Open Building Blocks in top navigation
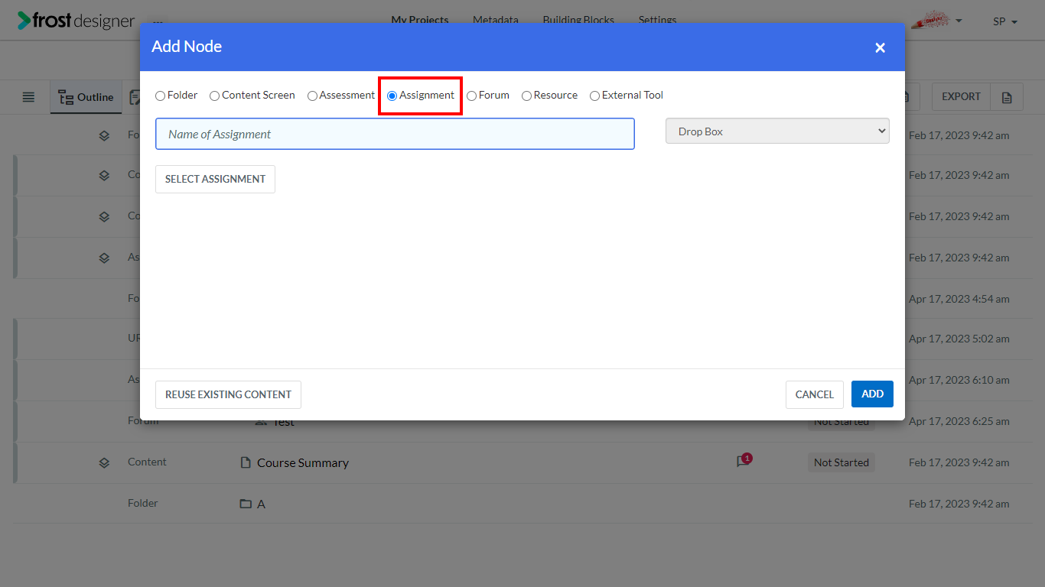This screenshot has height=587, width=1045. coord(578,20)
